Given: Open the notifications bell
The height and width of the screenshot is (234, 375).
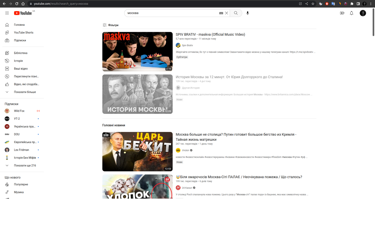Looking at the screenshot, I should click(352, 13).
